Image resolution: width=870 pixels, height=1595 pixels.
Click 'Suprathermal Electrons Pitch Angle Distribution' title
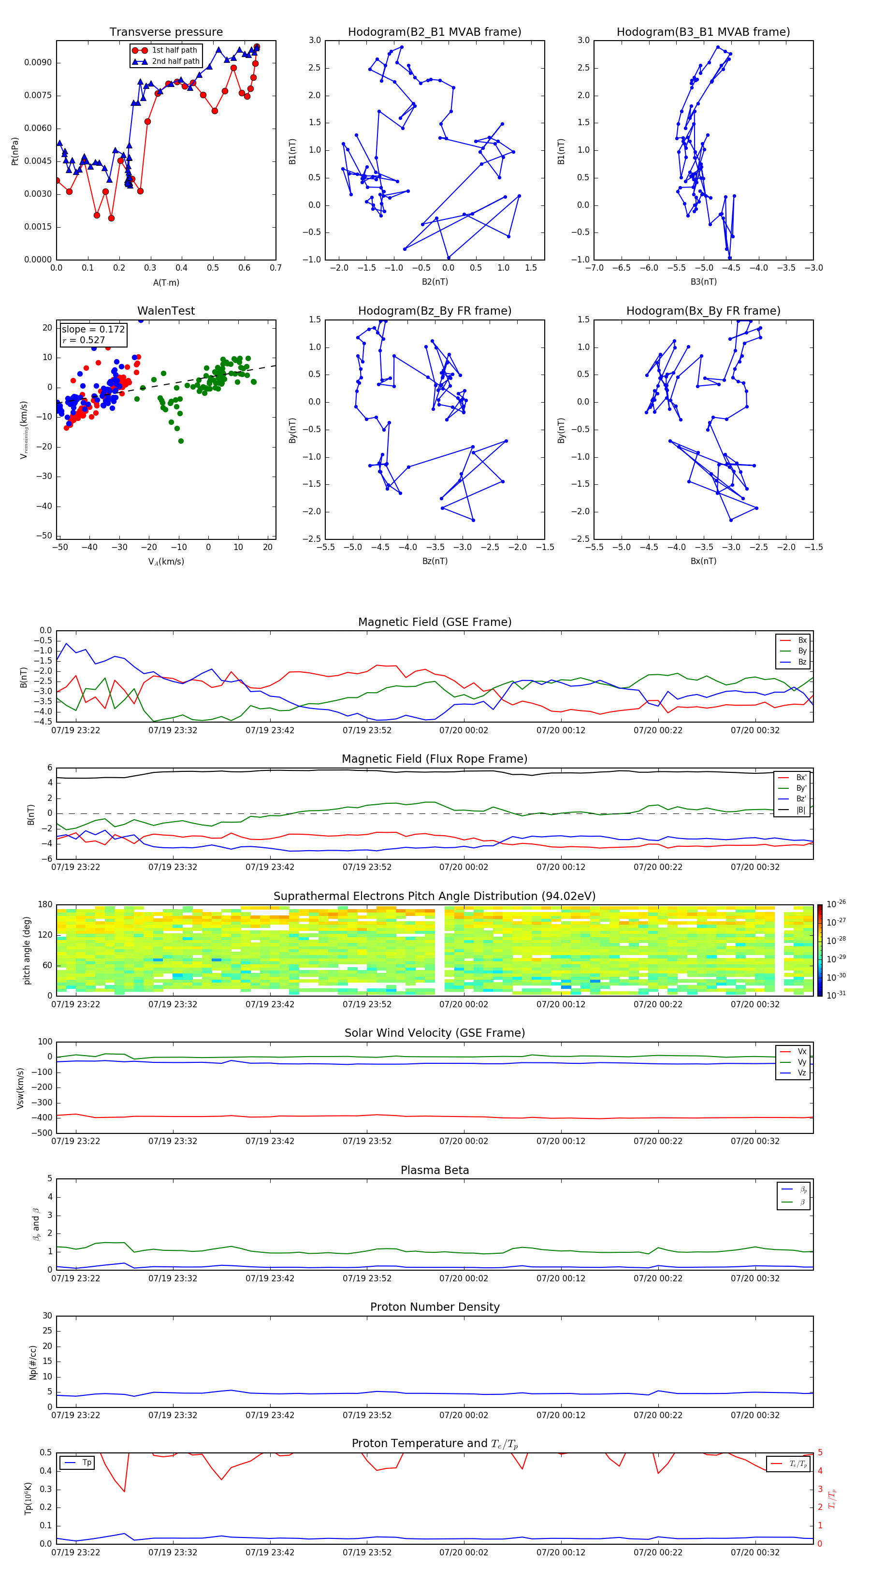[x=435, y=897]
